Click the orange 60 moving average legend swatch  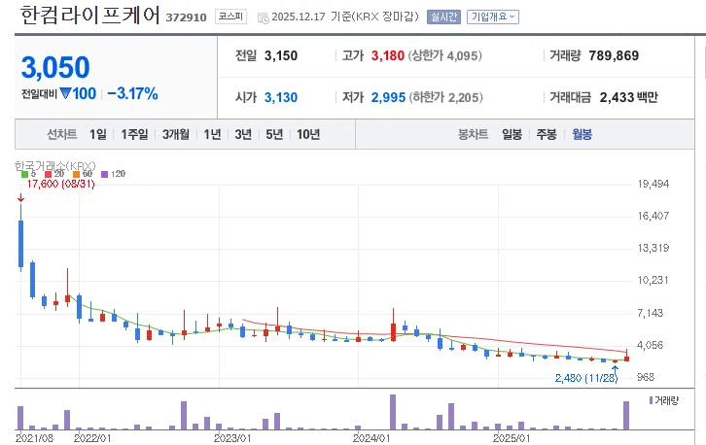coord(76,174)
